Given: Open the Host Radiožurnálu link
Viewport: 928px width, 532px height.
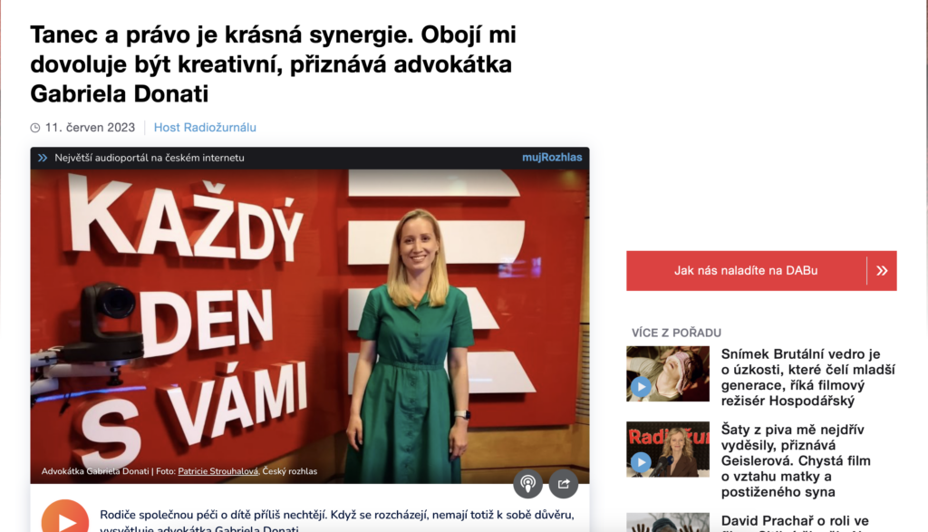Looking at the screenshot, I should pyautogui.click(x=205, y=127).
